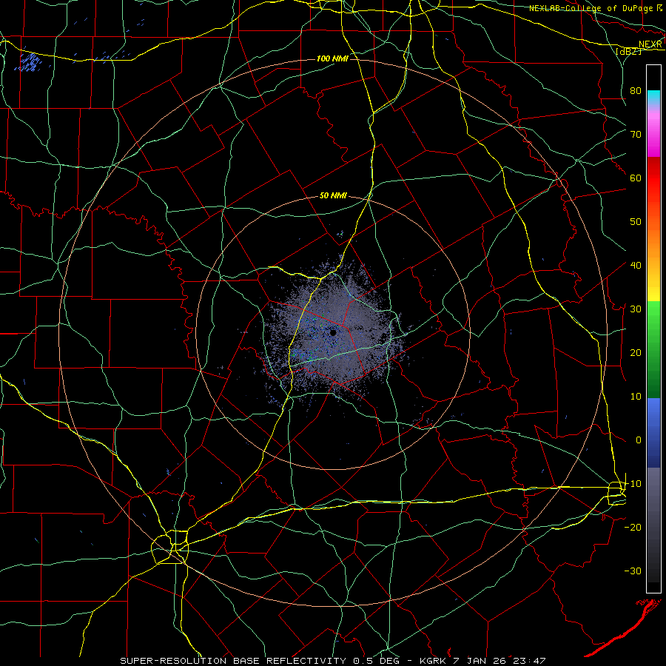The width and height of the screenshot is (666, 666).
Task: Click the 70 value on the dBZ scale
Action: 636,134
